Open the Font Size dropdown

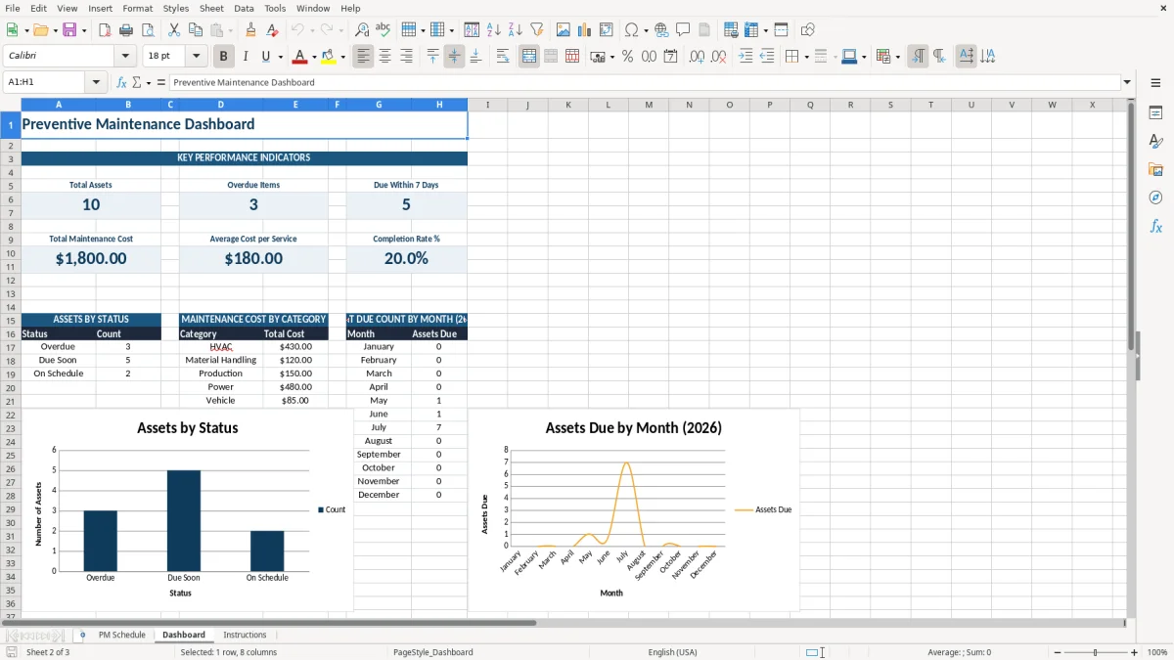coord(197,57)
